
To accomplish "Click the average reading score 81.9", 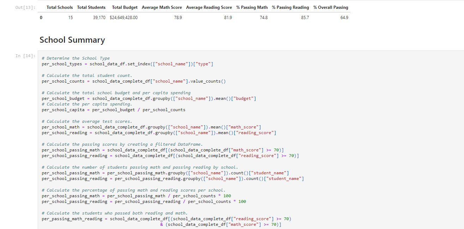I will 228,17.
